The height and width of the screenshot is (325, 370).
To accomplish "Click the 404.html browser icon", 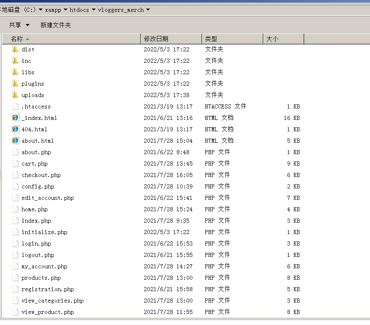I will pyautogui.click(x=15, y=129).
